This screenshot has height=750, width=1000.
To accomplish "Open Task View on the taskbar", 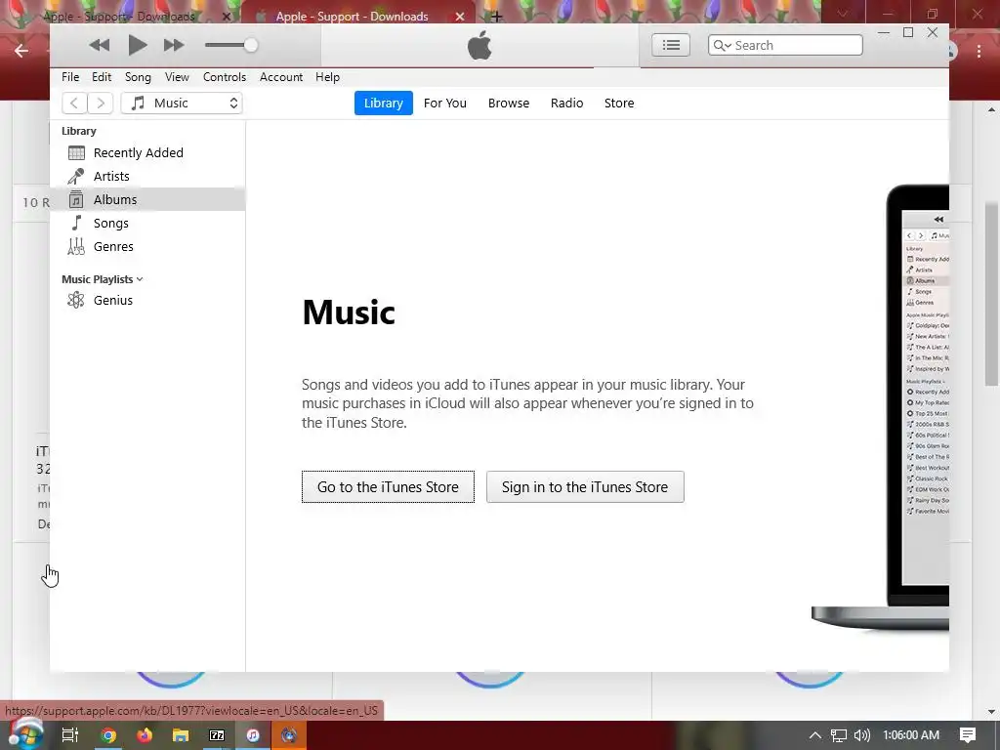I will 70,735.
